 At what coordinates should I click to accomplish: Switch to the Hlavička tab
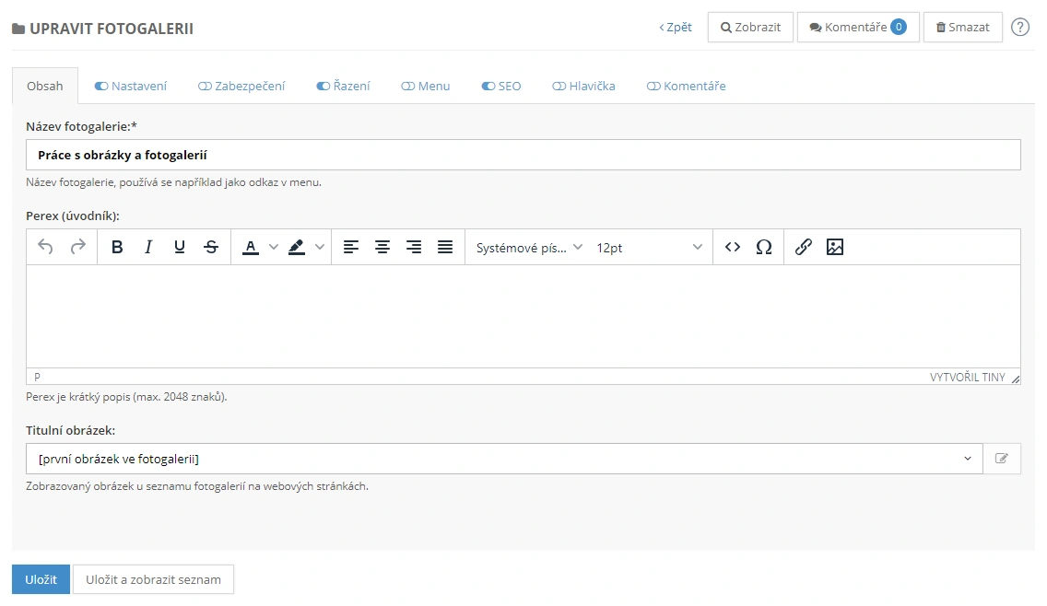583,86
